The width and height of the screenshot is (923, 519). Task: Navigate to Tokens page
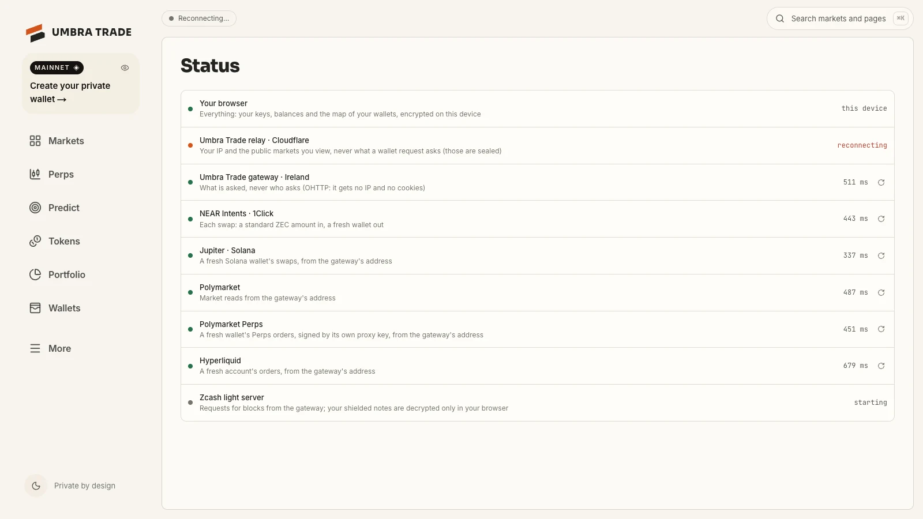81,241
